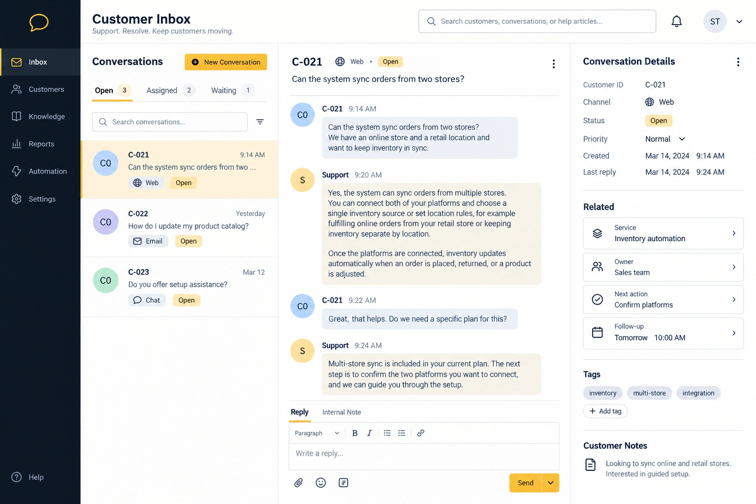This screenshot has height=504, width=756.
Task: Expand the Owner Sales team card
Action: (663, 267)
